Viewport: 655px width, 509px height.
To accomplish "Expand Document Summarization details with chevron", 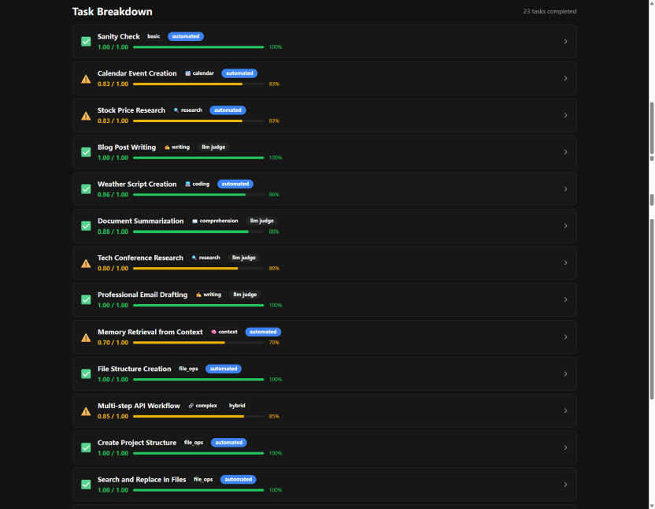I will coord(565,226).
